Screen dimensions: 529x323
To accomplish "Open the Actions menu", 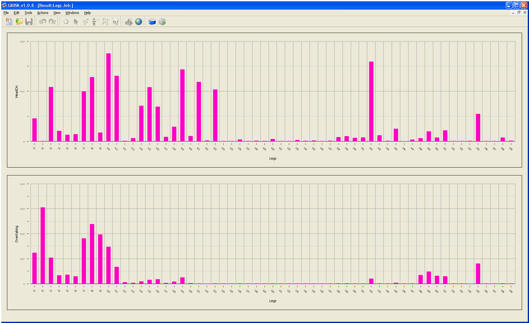I will tap(42, 13).
